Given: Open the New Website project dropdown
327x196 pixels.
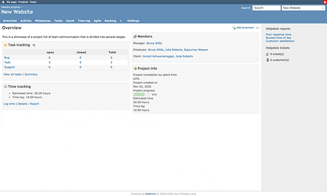Looking at the screenshot, I should pos(303,8).
